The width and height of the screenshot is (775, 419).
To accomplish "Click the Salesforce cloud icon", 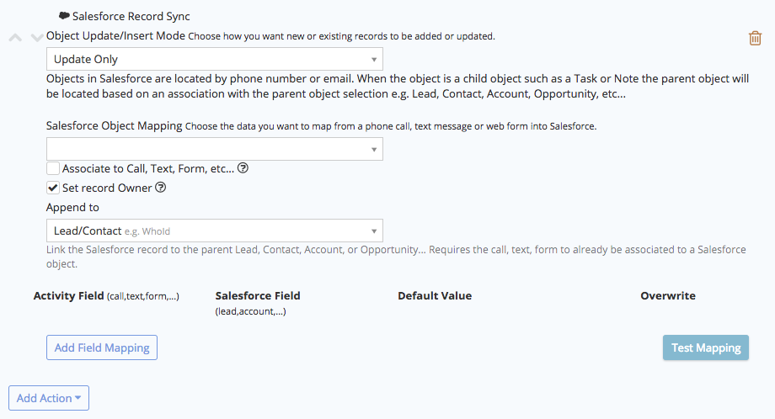I will coord(64,16).
